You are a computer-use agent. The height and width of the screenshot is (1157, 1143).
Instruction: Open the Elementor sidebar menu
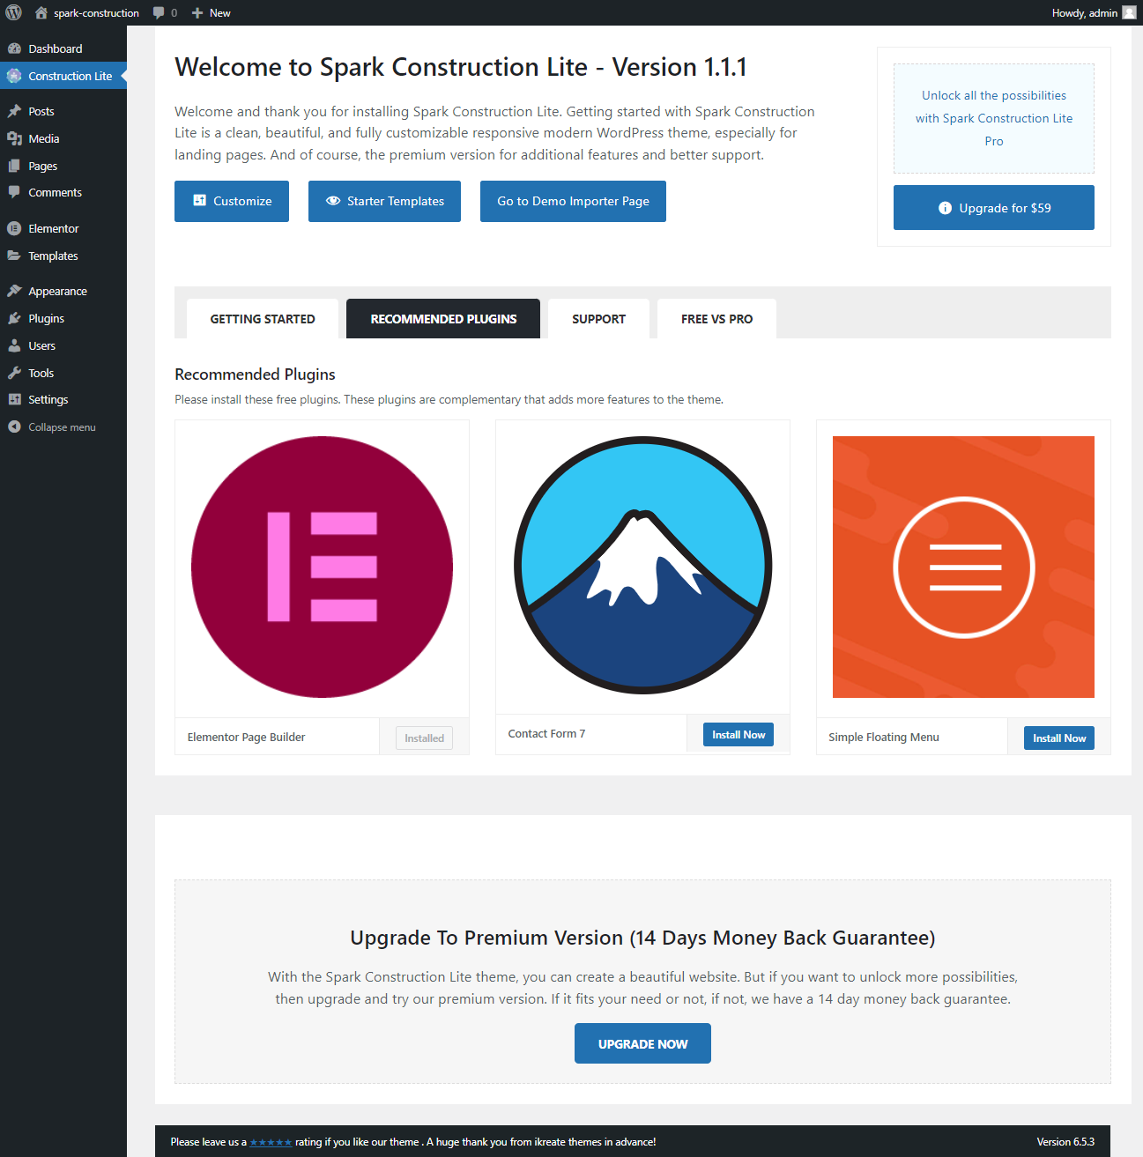(53, 228)
